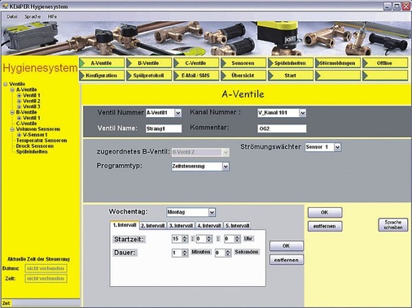Open the B-Ventile navigation button

(149, 63)
